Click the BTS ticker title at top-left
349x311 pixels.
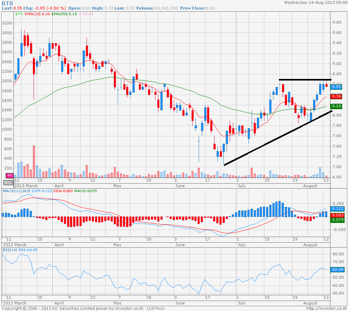coord(7,3)
